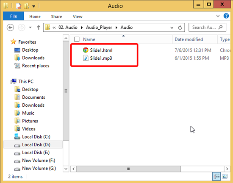Open Explorer help question mark

point(226,16)
